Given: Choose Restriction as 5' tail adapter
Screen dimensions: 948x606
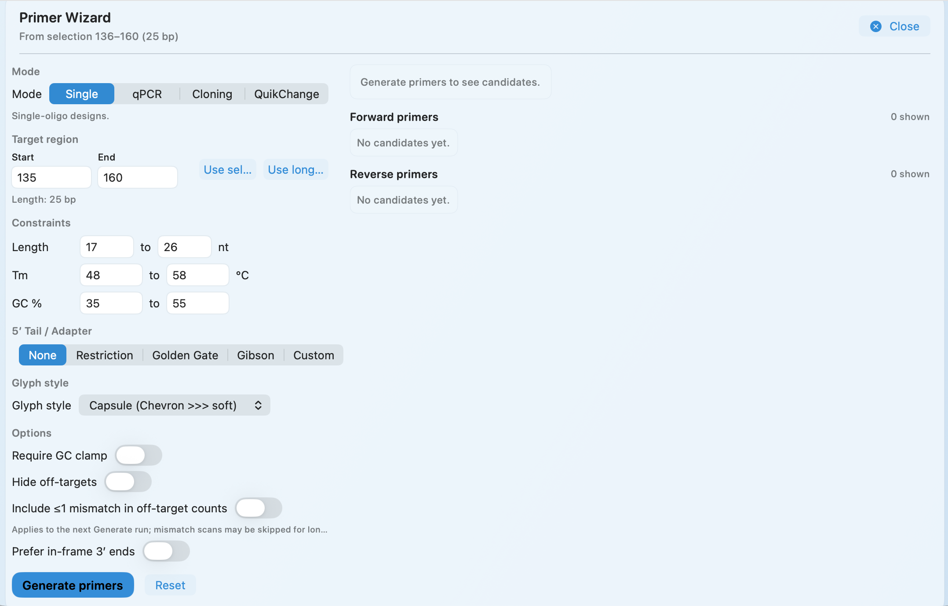Looking at the screenshot, I should [x=105, y=355].
